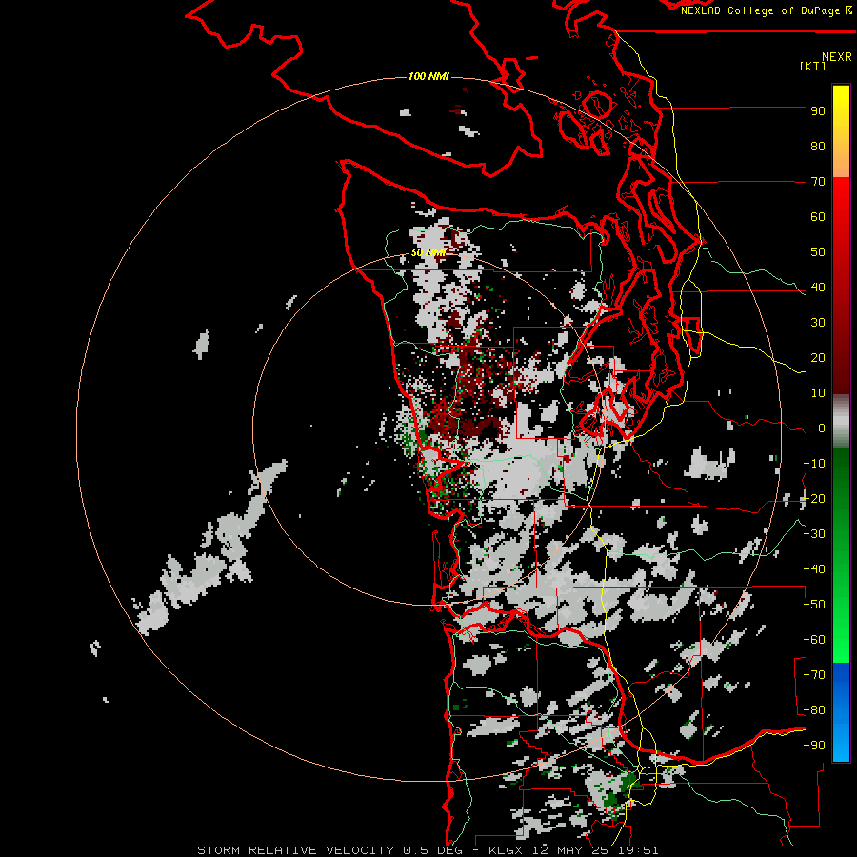Click the "-60" value on the velocity scale
Viewport: 857px width, 857px height.
814,640
